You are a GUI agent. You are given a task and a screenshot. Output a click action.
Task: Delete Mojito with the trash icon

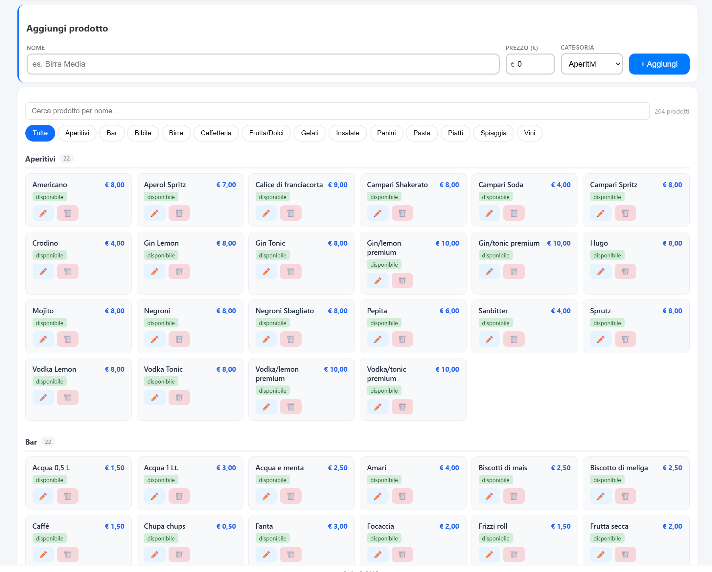(67, 339)
